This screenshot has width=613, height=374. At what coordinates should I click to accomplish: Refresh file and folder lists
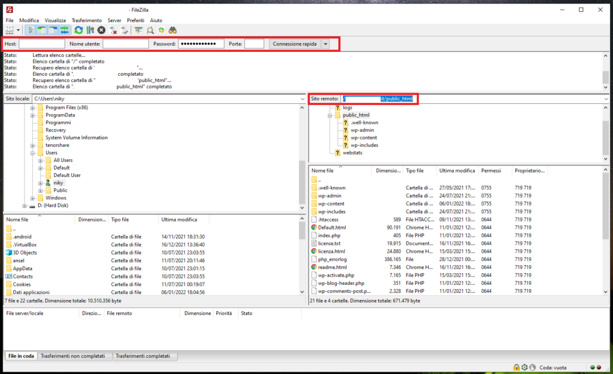(x=78, y=30)
